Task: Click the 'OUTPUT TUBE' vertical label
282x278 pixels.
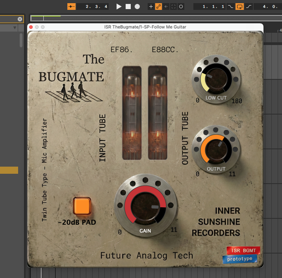Action: pyautogui.click(x=185, y=138)
